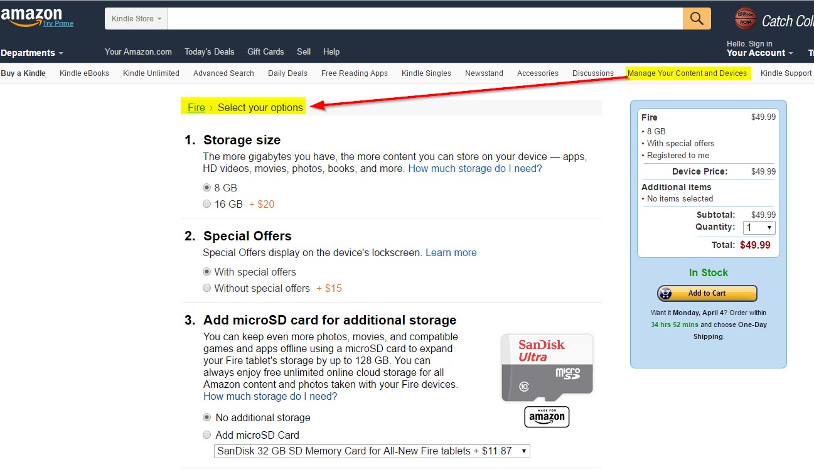This screenshot has width=814, height=472.
Task: Click the NCAA basketball banner icon
Action: point(746,19)
